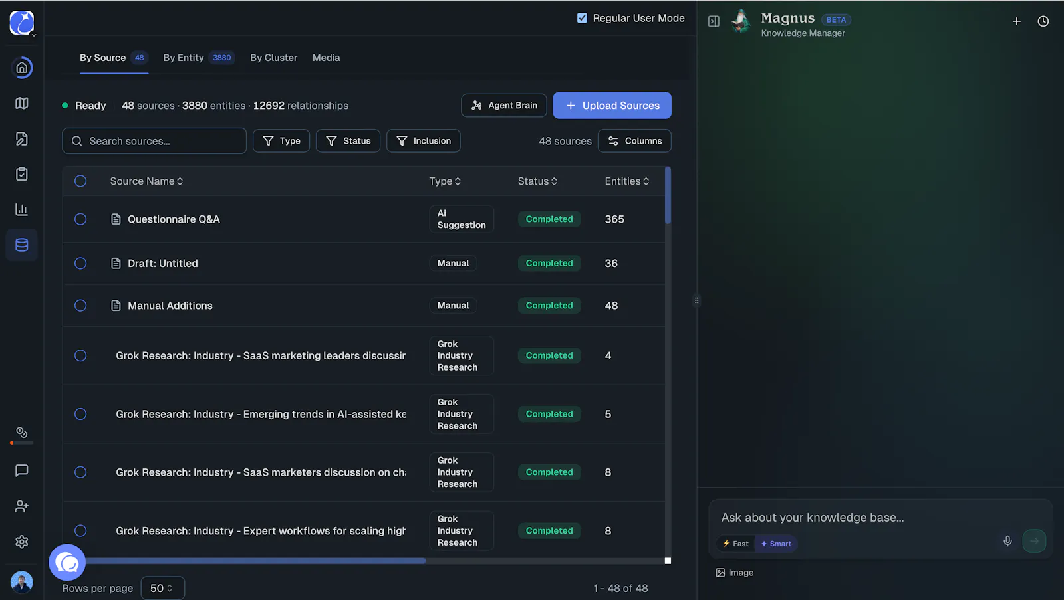Image resolution: width=1064 pixels, height=600 pixels.
Task: Click Upload Sources button
Action: (x=612, y=106)
